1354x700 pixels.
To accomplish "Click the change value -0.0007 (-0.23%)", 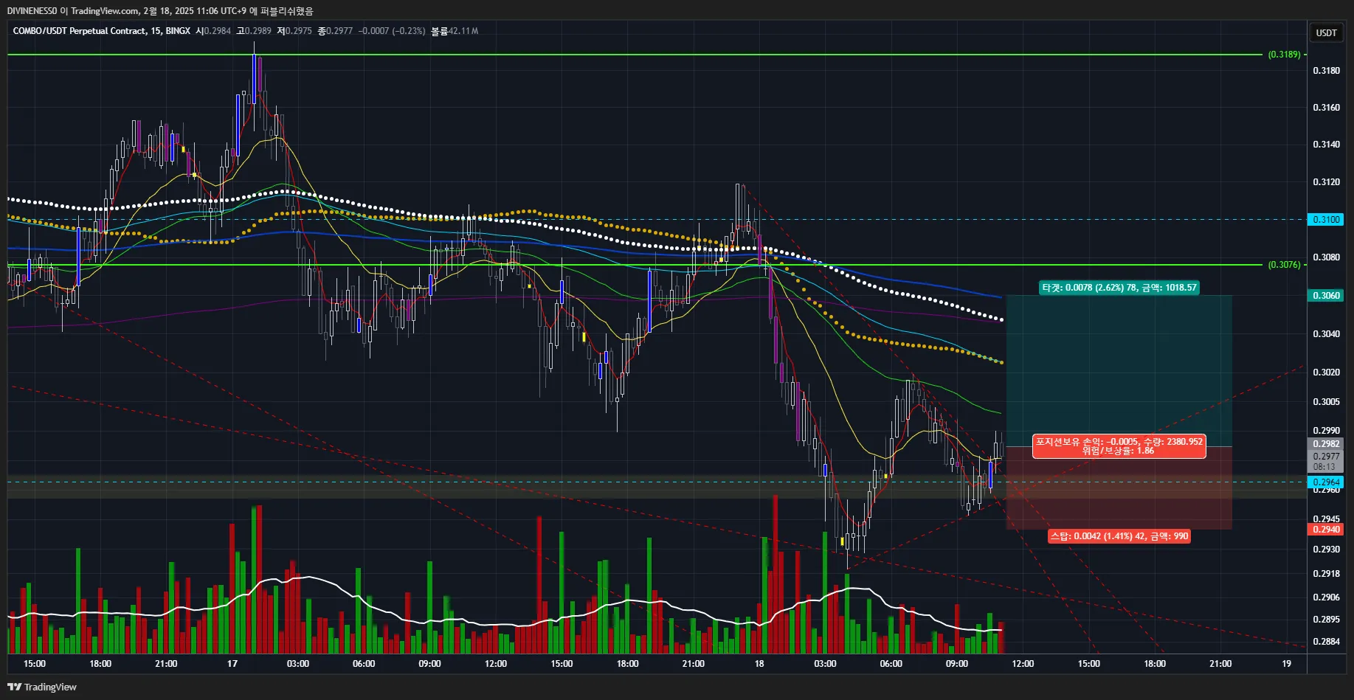I will click(x=392, y=31).
